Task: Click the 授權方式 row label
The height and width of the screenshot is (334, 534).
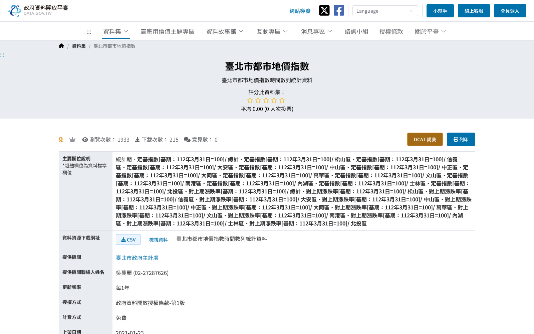Action: point(72,302)
